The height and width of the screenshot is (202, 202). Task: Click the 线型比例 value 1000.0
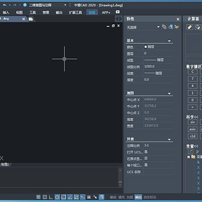[x=158, y=67]
